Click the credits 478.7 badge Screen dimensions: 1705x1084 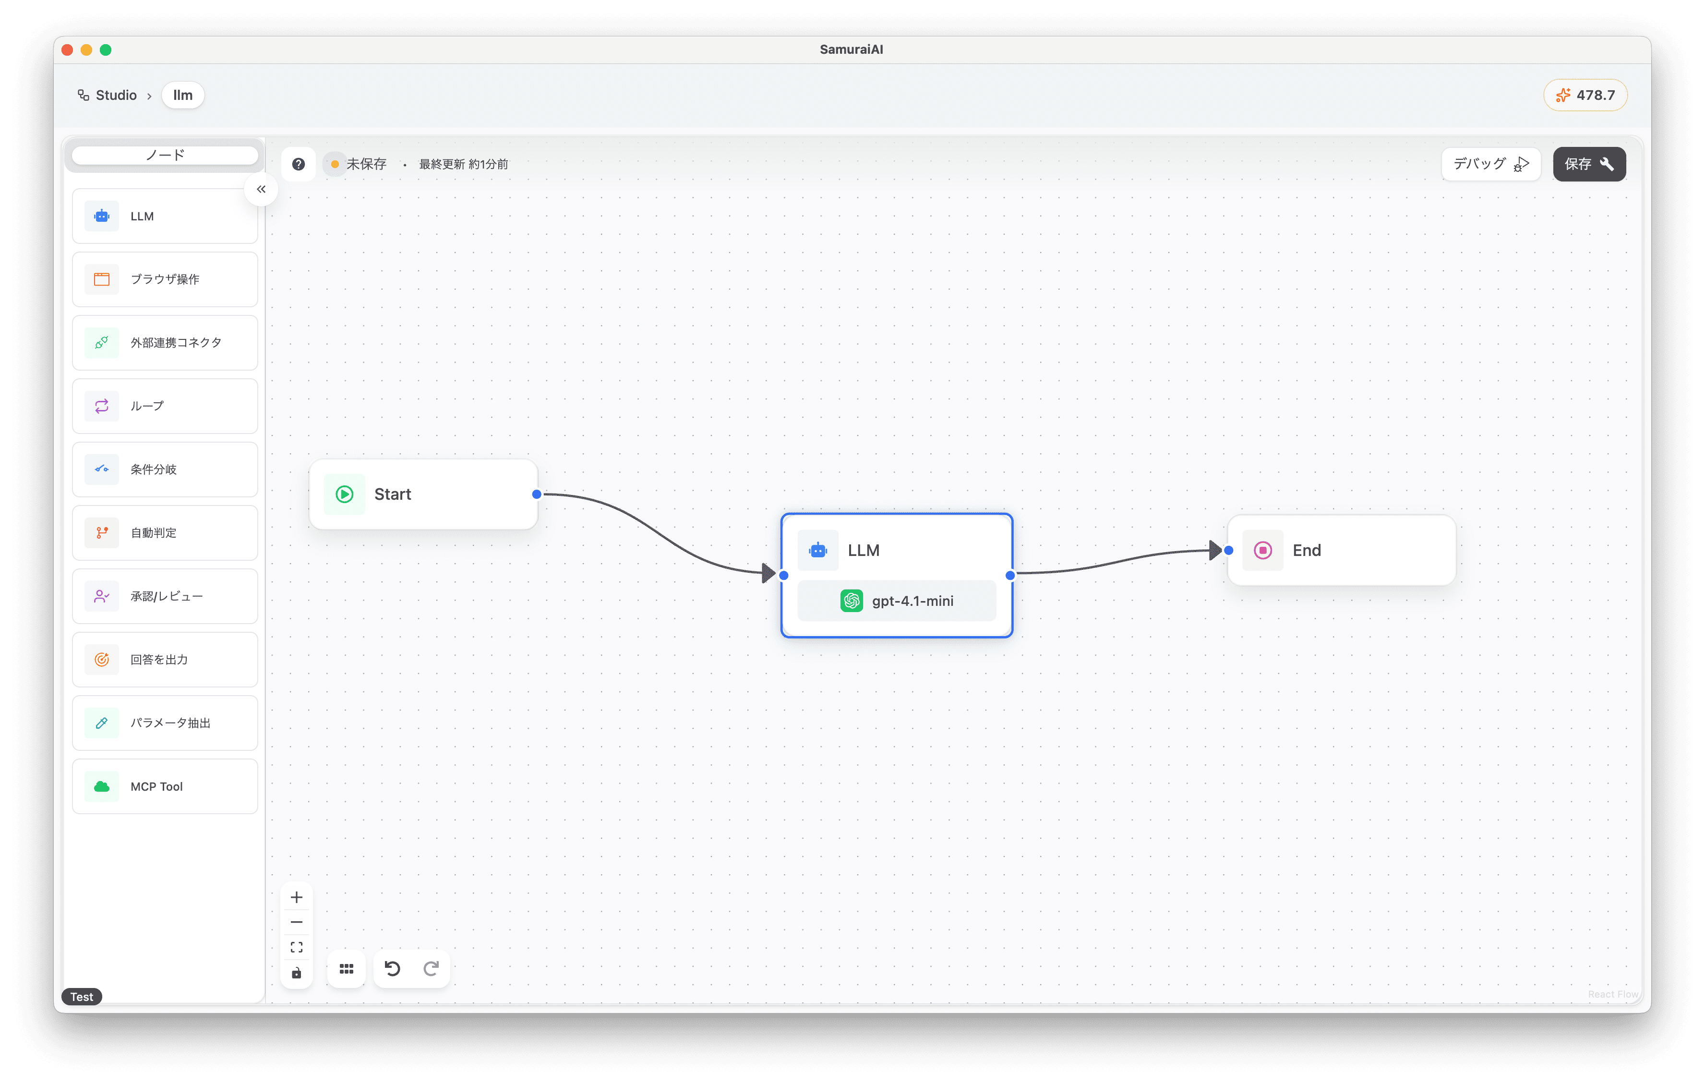[x=1585, y=95]
